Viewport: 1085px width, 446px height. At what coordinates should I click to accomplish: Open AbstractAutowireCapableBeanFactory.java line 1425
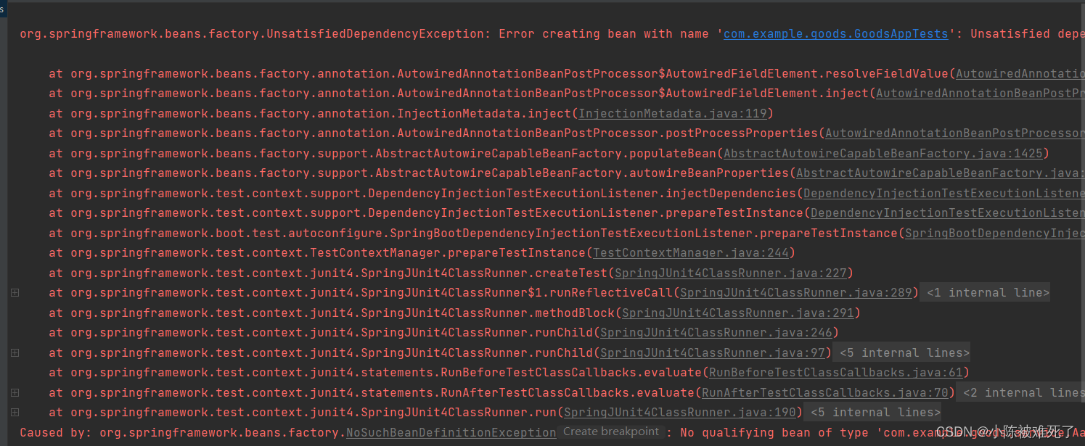pos(883,153)
